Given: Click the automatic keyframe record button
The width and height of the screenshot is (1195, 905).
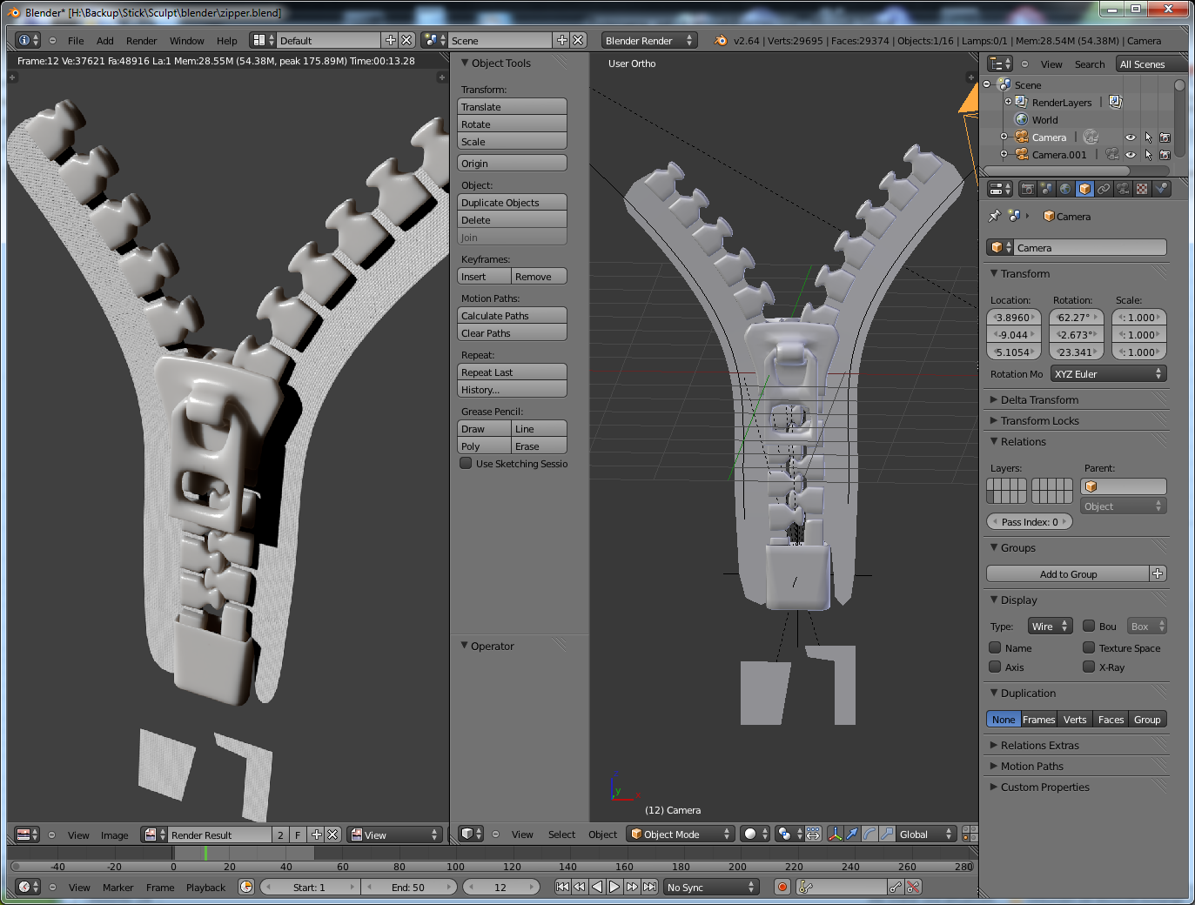Looking at the screenshot, I should pos(782,887).
